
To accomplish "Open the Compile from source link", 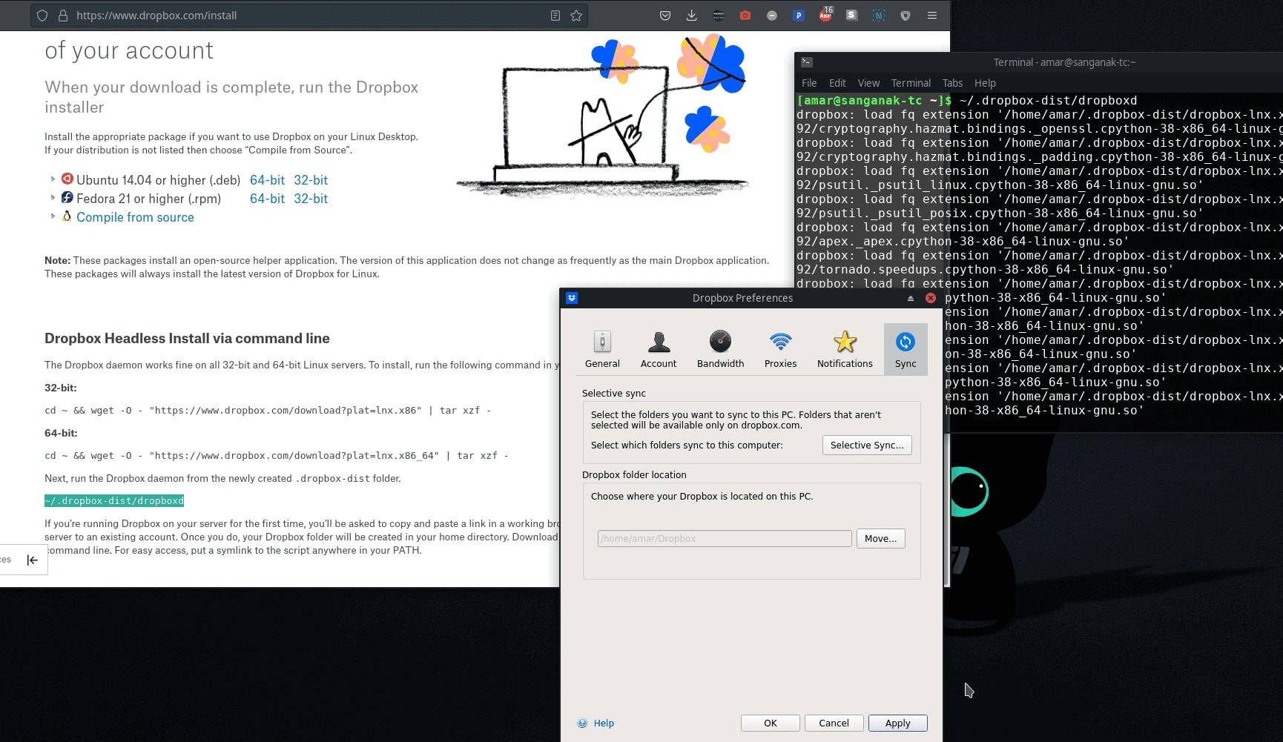I will pyautogui.click(x=135, y=217).
